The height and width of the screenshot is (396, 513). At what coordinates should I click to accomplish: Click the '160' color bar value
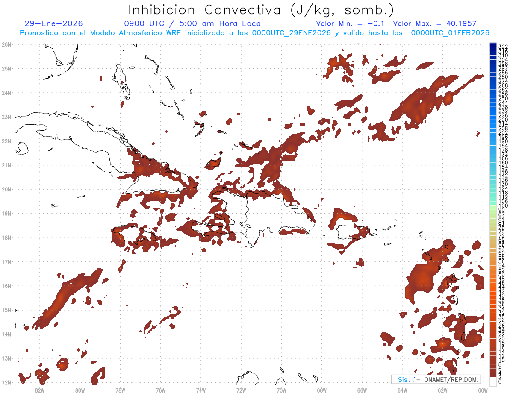click(503, 163)
